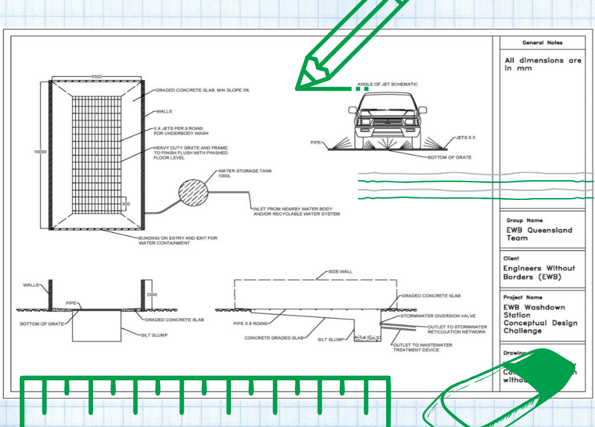
Task: Select the "All dimensions are in mm" note
Action: tap(542, 64)
